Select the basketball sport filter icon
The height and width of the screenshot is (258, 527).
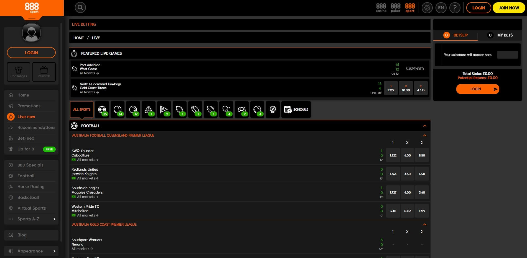[133, 110]
